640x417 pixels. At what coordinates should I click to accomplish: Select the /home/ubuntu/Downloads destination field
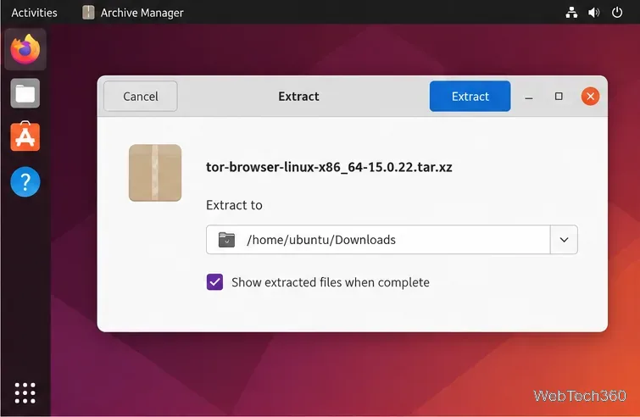(x=378, y=240)
